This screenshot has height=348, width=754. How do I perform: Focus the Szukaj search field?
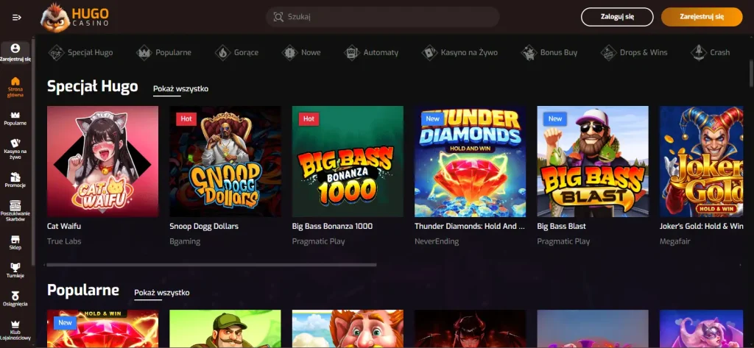click(x=383, y=17)
